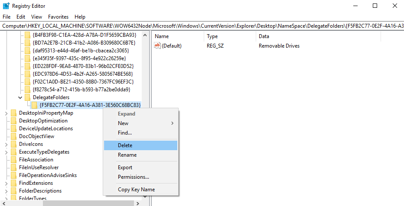Click folder icon of {EDC978D6-4D53-4b2f-A265-5805674BE568}
This screenshot has height=206, width=404.
pyautogui.click(x=28, y=74)
